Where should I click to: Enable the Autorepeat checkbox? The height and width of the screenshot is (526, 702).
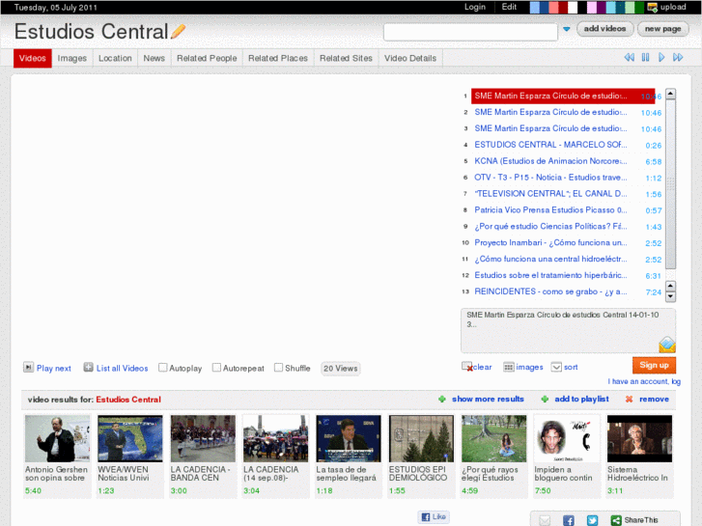coord(216,368)
